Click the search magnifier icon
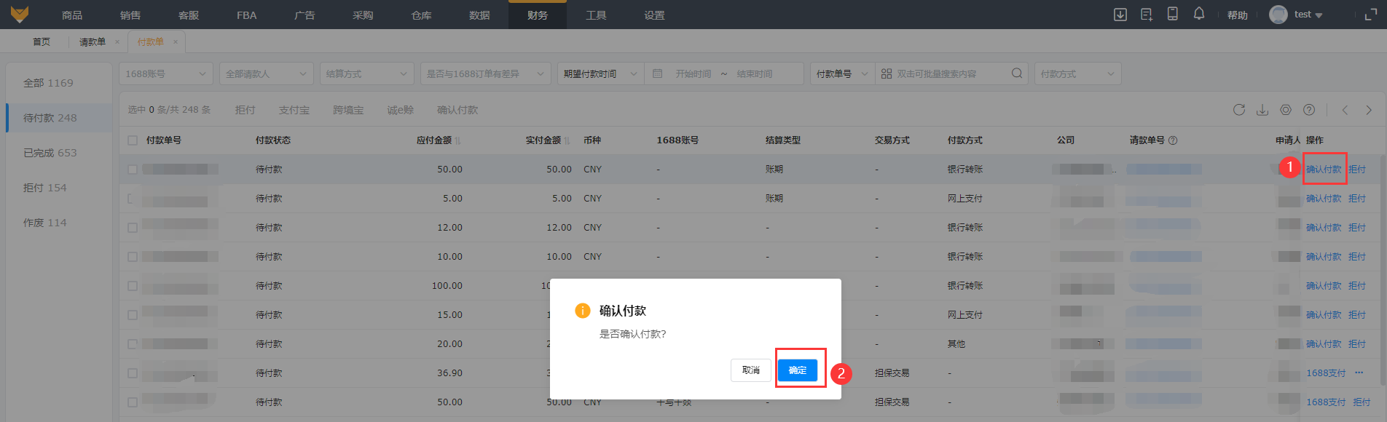 pyautogui.click(x=1017, y=73)
